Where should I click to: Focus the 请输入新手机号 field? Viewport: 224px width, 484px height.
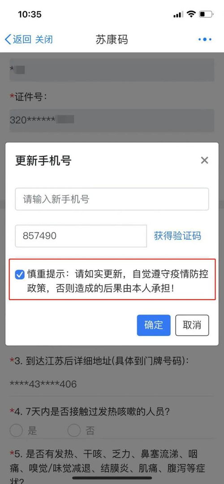point(112,199)
